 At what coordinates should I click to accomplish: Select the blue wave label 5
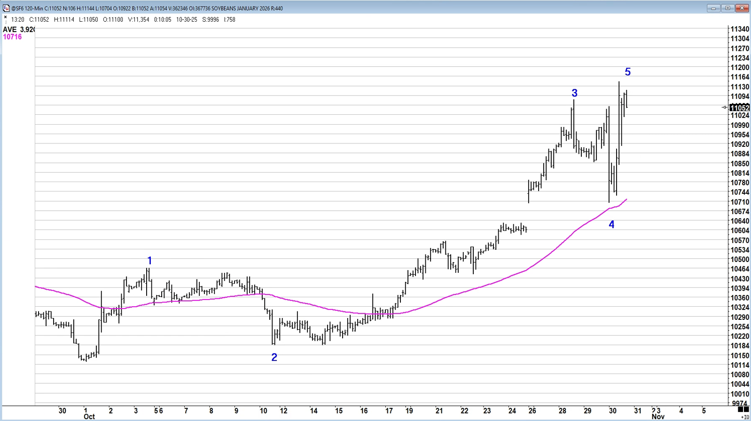pyautogui.click(x=627, y=72)
